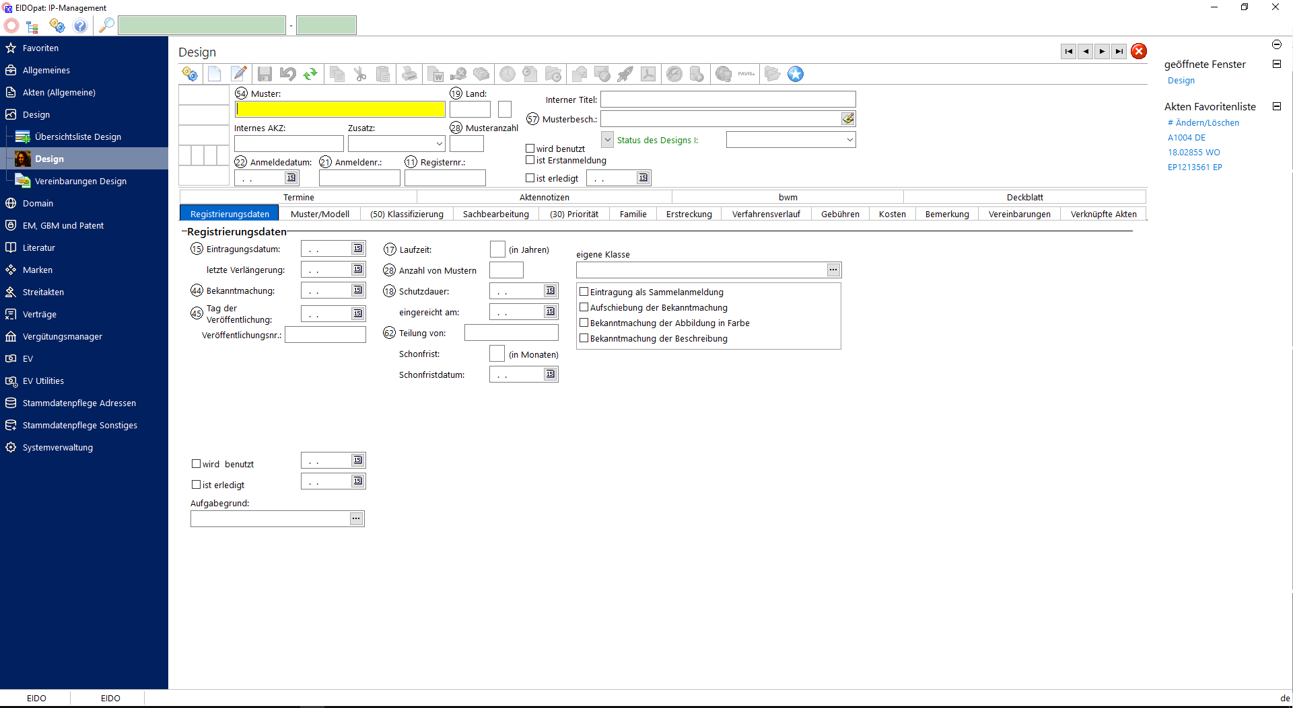Open the Gebühren tab
1293x708 pixels.
840,214
